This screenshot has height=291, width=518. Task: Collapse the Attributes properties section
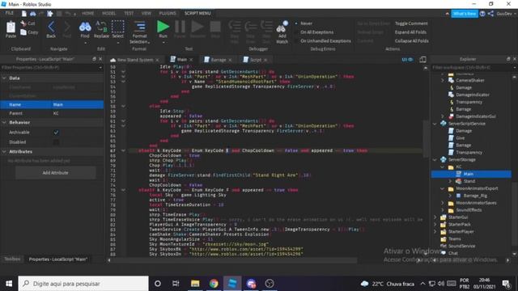[x=4, y=152]
